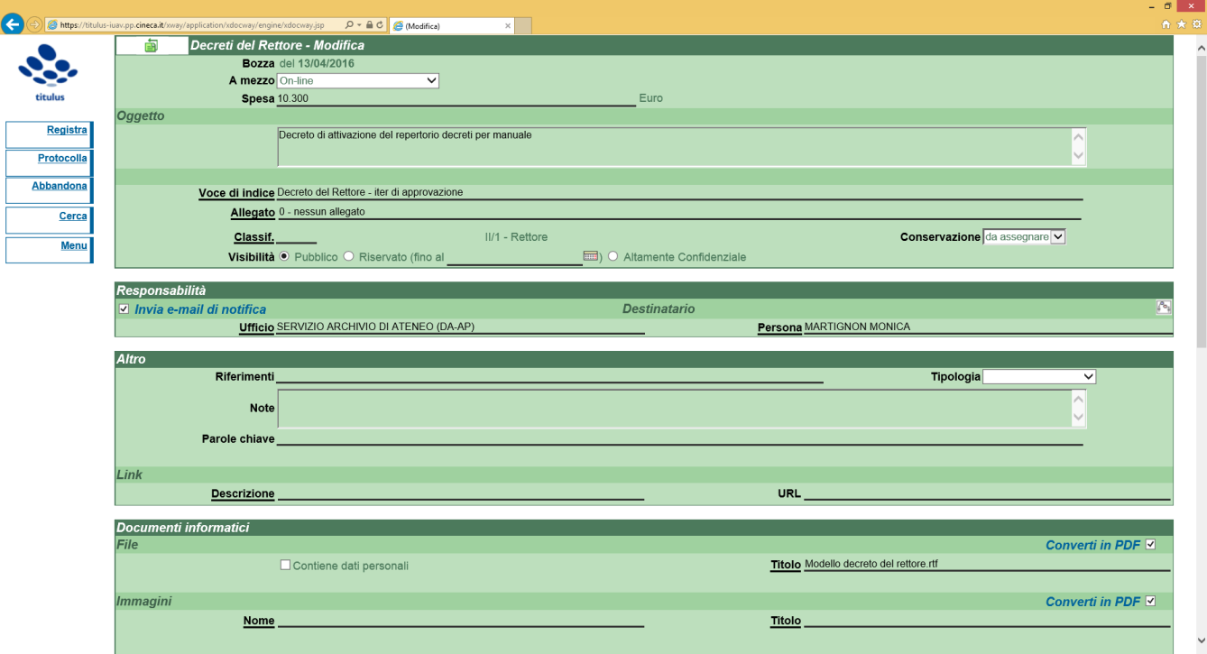Click the Note text area scroll-up arrow
This screenshot has width=1207, height=654.
1078,399
